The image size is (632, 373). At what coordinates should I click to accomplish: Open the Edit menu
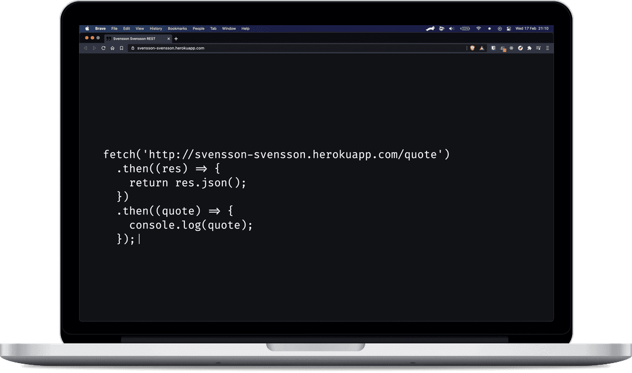pyautogui.click(x=126, y=29)
